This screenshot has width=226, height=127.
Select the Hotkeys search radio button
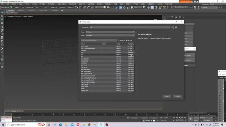tap(119, 41)
